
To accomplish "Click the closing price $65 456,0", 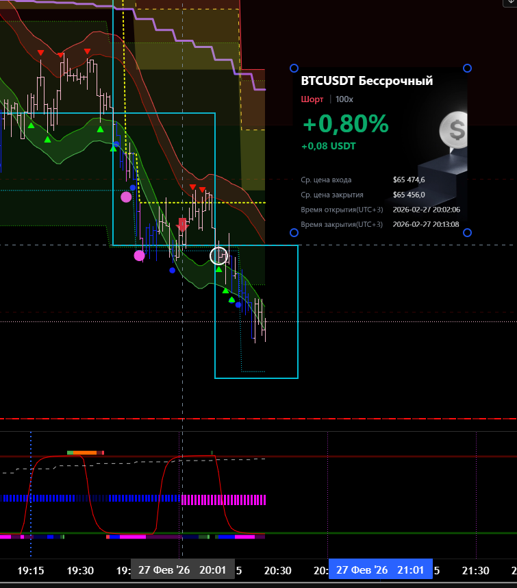I will [409, 194].
